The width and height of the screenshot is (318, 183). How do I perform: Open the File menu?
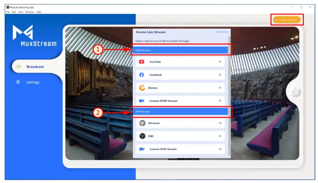tap(8, 12)
